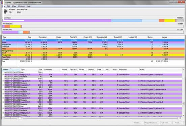This screenshot has height=126, width=186.
Task: Click the C:\Windows\System32\crypt32.dll details cell
Action: (151, 102)
